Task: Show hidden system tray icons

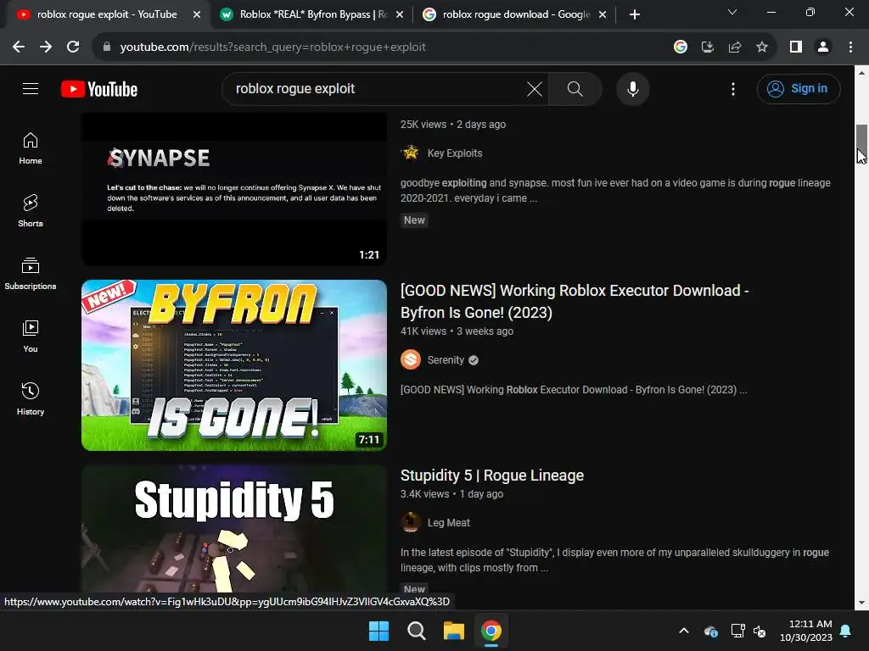Action: pos(684,631)
